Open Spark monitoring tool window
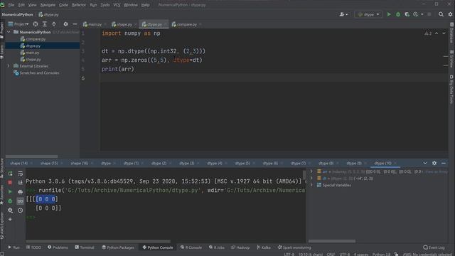The height and width of the screenshot is (256, 455). tap(294, 247)
